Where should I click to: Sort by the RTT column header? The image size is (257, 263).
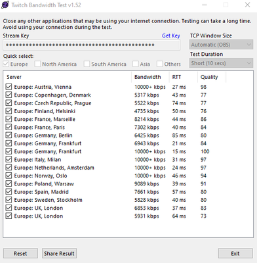pos(184,77)
